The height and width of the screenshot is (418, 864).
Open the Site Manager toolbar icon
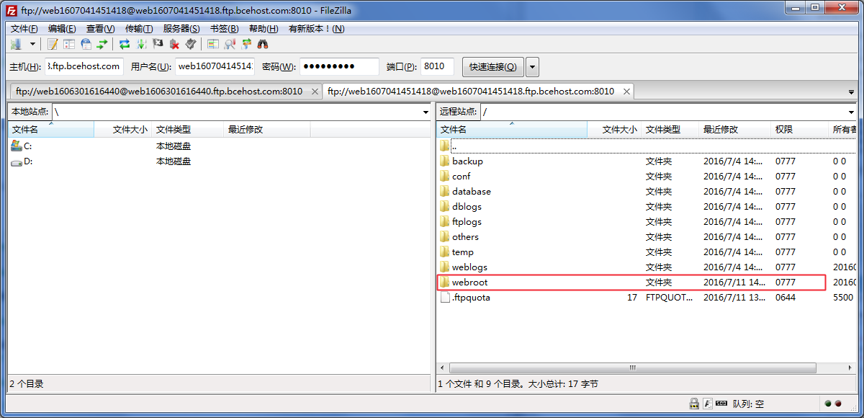pos(16,44)
